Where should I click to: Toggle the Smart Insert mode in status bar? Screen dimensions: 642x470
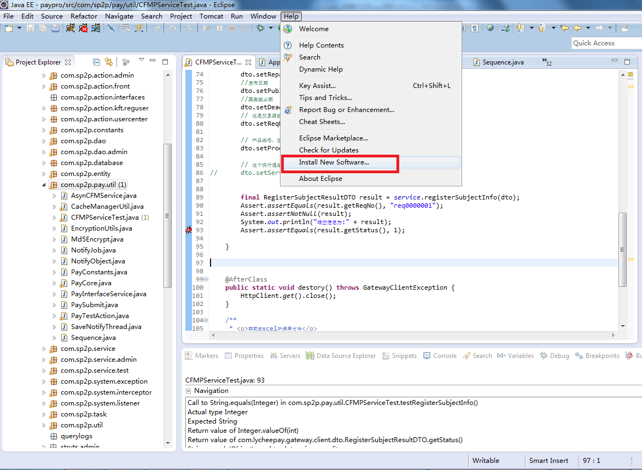pos(549,461)
